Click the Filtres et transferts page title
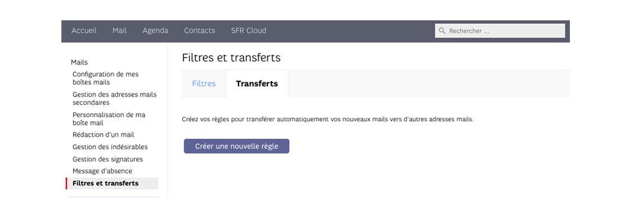 (x=231, y=58)
